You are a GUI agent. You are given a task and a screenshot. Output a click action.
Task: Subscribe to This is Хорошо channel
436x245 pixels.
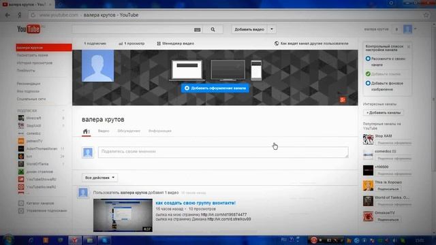pyautogui.click(x=388, y=189)
